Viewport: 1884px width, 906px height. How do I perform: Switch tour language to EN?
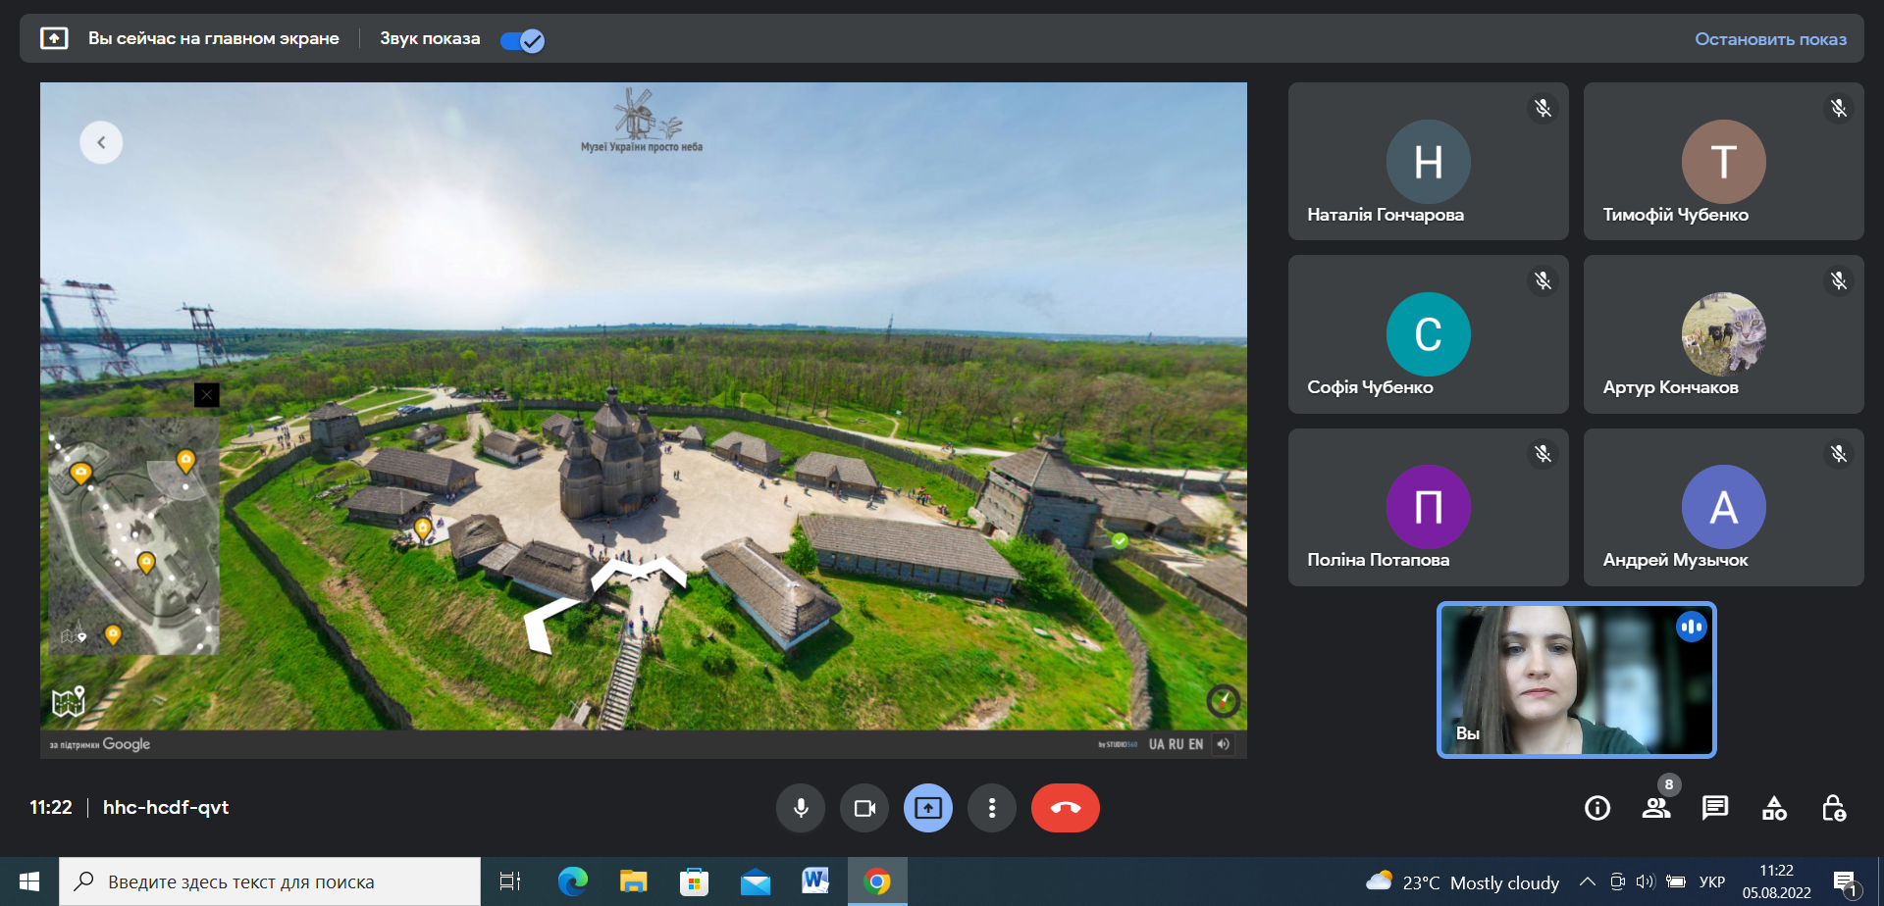click(x=1196, y=744)
